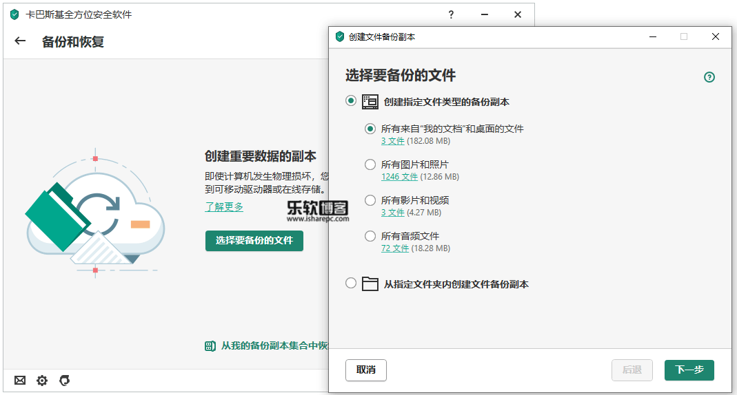Image resolution: width=737 pixels, height=395 pixels.
Task: Click the restore-from-backup icon at the bottom
Action: 210,346
